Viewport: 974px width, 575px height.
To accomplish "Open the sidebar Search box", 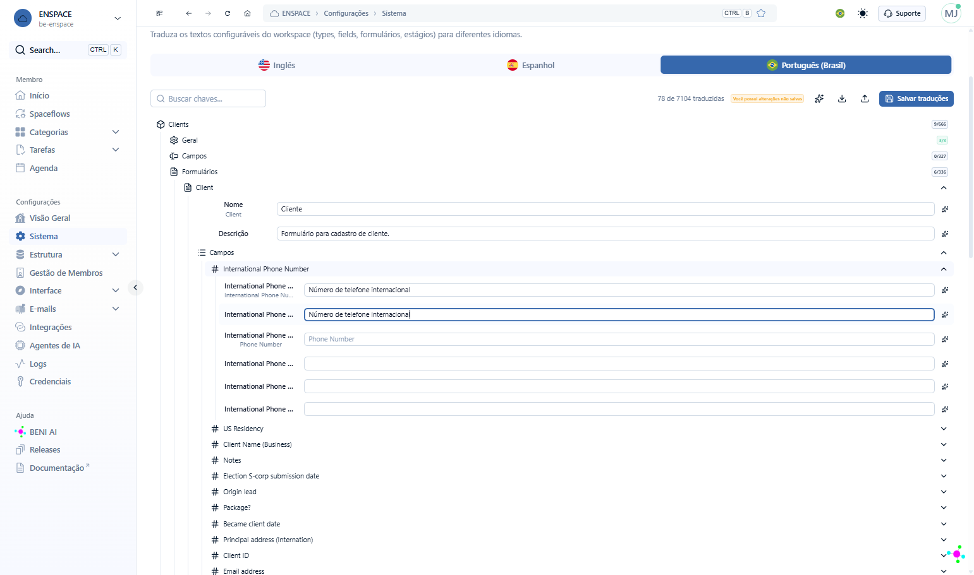I will tap(68, 50).
